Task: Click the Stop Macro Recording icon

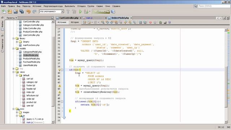Action: tap(155, 22)
